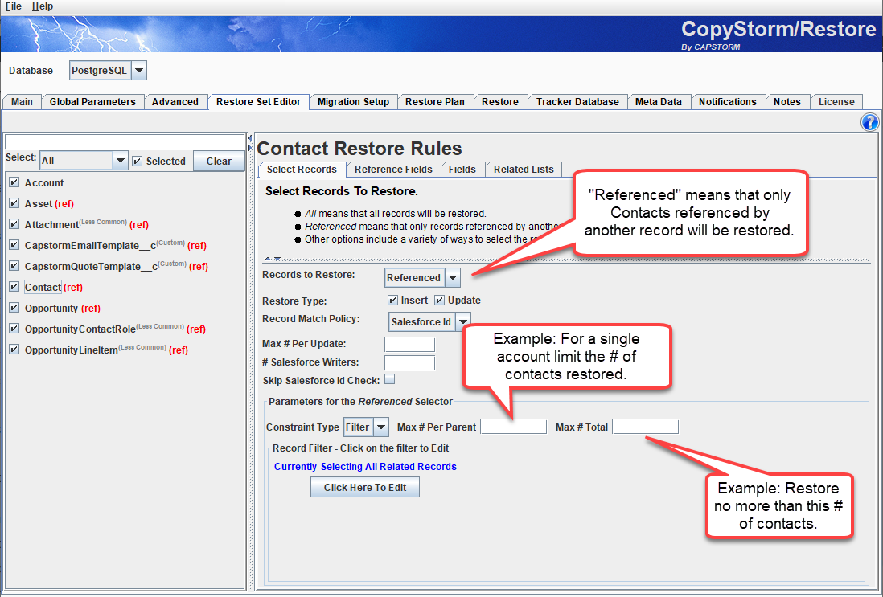Open the File menu
The image size is (883, 597).
[x=14, y=6]
